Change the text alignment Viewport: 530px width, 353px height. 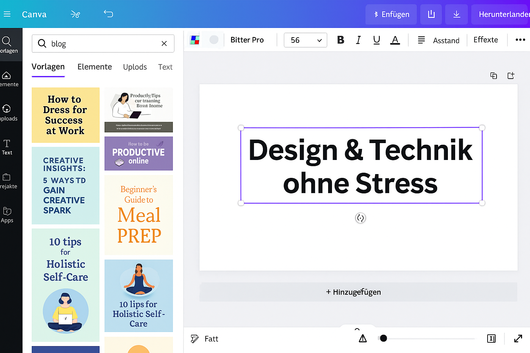click(421, 40)
